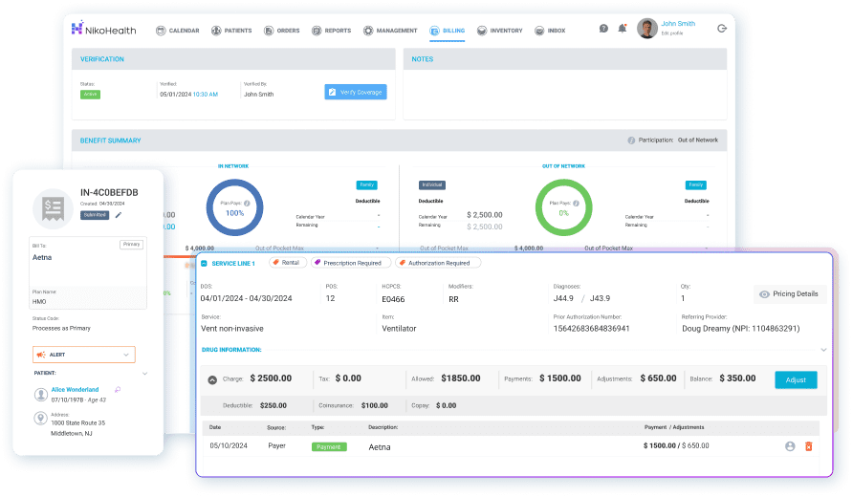The image size is (853, 497).
Task: Click the Balance $ 350.00 value
Action: (737, 378)
